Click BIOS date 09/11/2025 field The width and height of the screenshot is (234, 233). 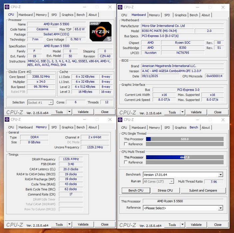[x=160, y=76]
